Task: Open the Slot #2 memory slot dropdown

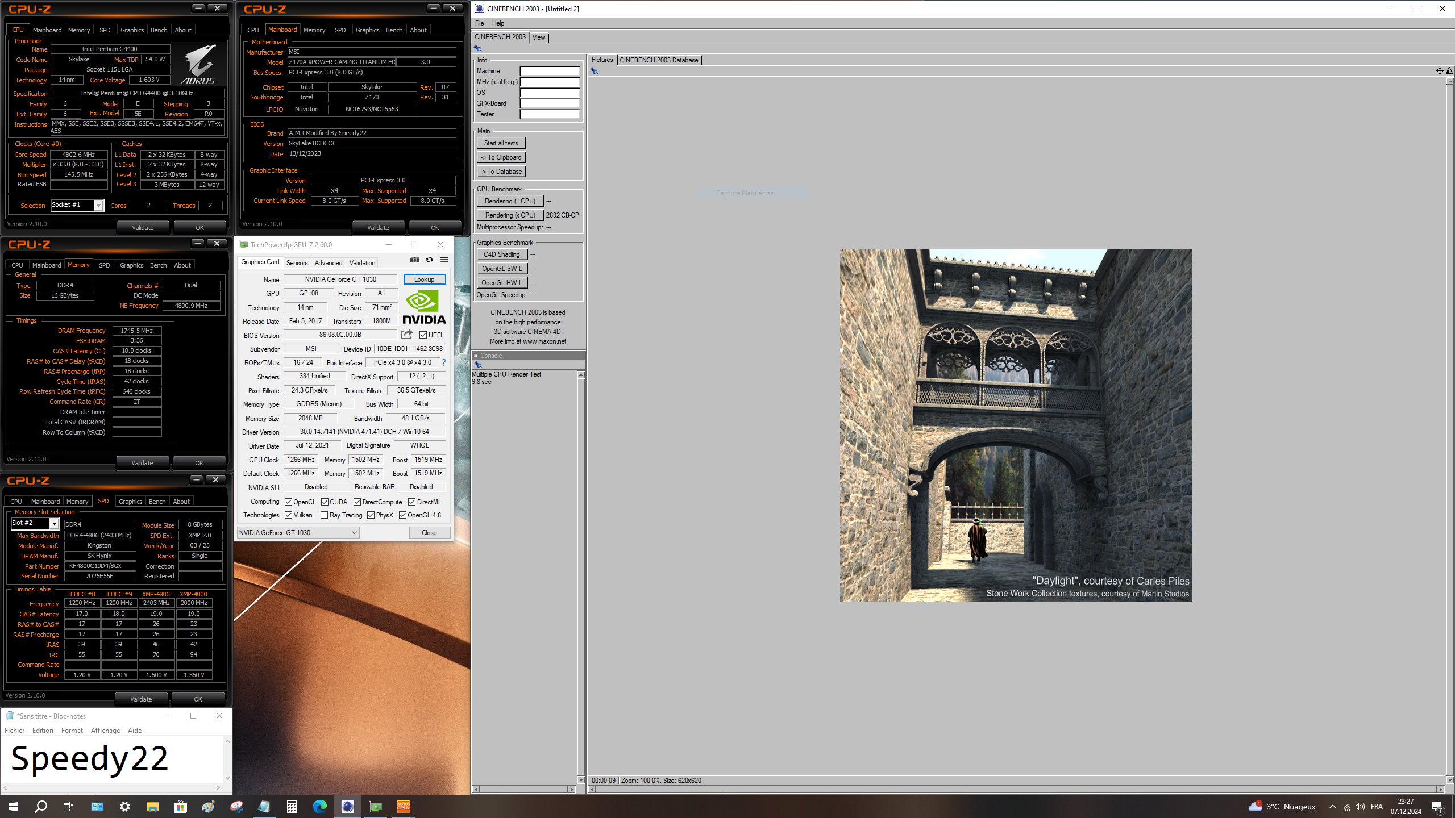Action: point(35,523)
